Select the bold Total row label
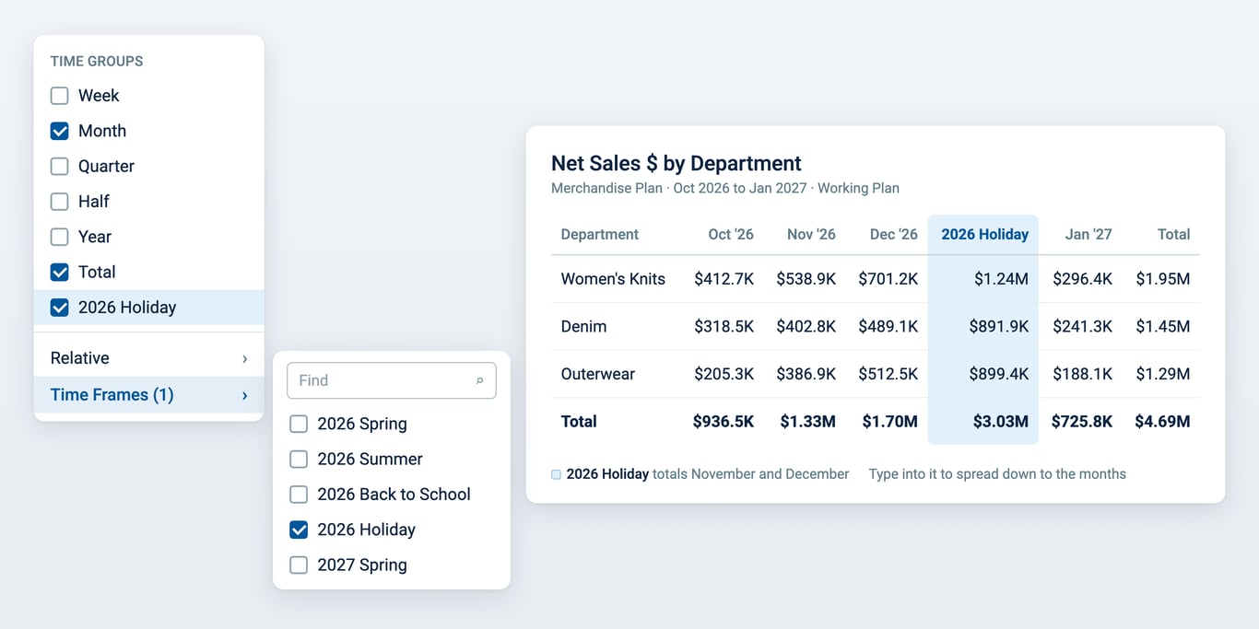This screenshot has width=1259, height=629. (x=579, y=422)
